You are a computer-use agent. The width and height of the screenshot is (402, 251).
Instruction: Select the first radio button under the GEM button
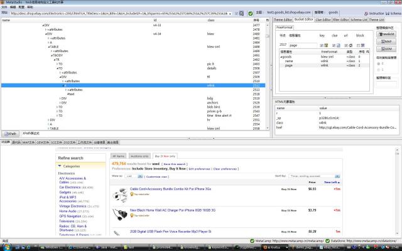point(379,63)
